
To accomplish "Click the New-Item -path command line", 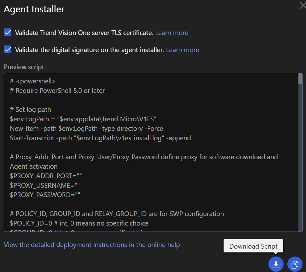I will (x=86, y=129).
